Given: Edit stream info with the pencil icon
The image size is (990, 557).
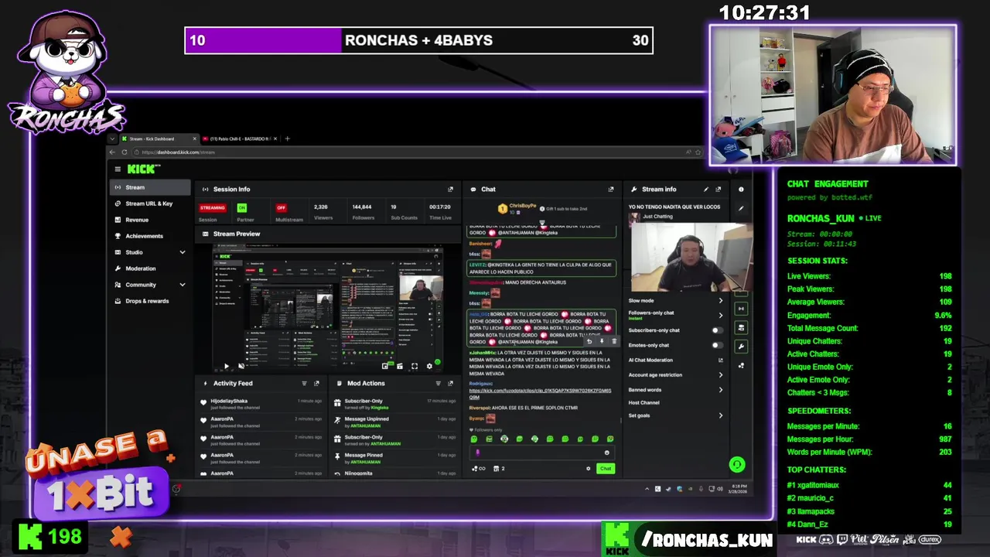Looking at the screenshot, I should point(705,189).
